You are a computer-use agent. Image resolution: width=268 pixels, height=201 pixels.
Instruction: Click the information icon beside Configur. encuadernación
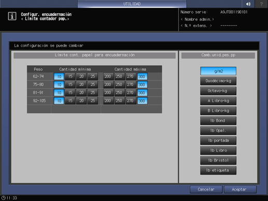[12, 16]
